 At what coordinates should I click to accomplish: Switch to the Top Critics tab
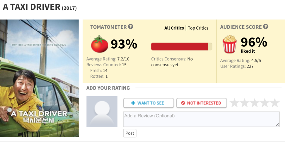198,28
